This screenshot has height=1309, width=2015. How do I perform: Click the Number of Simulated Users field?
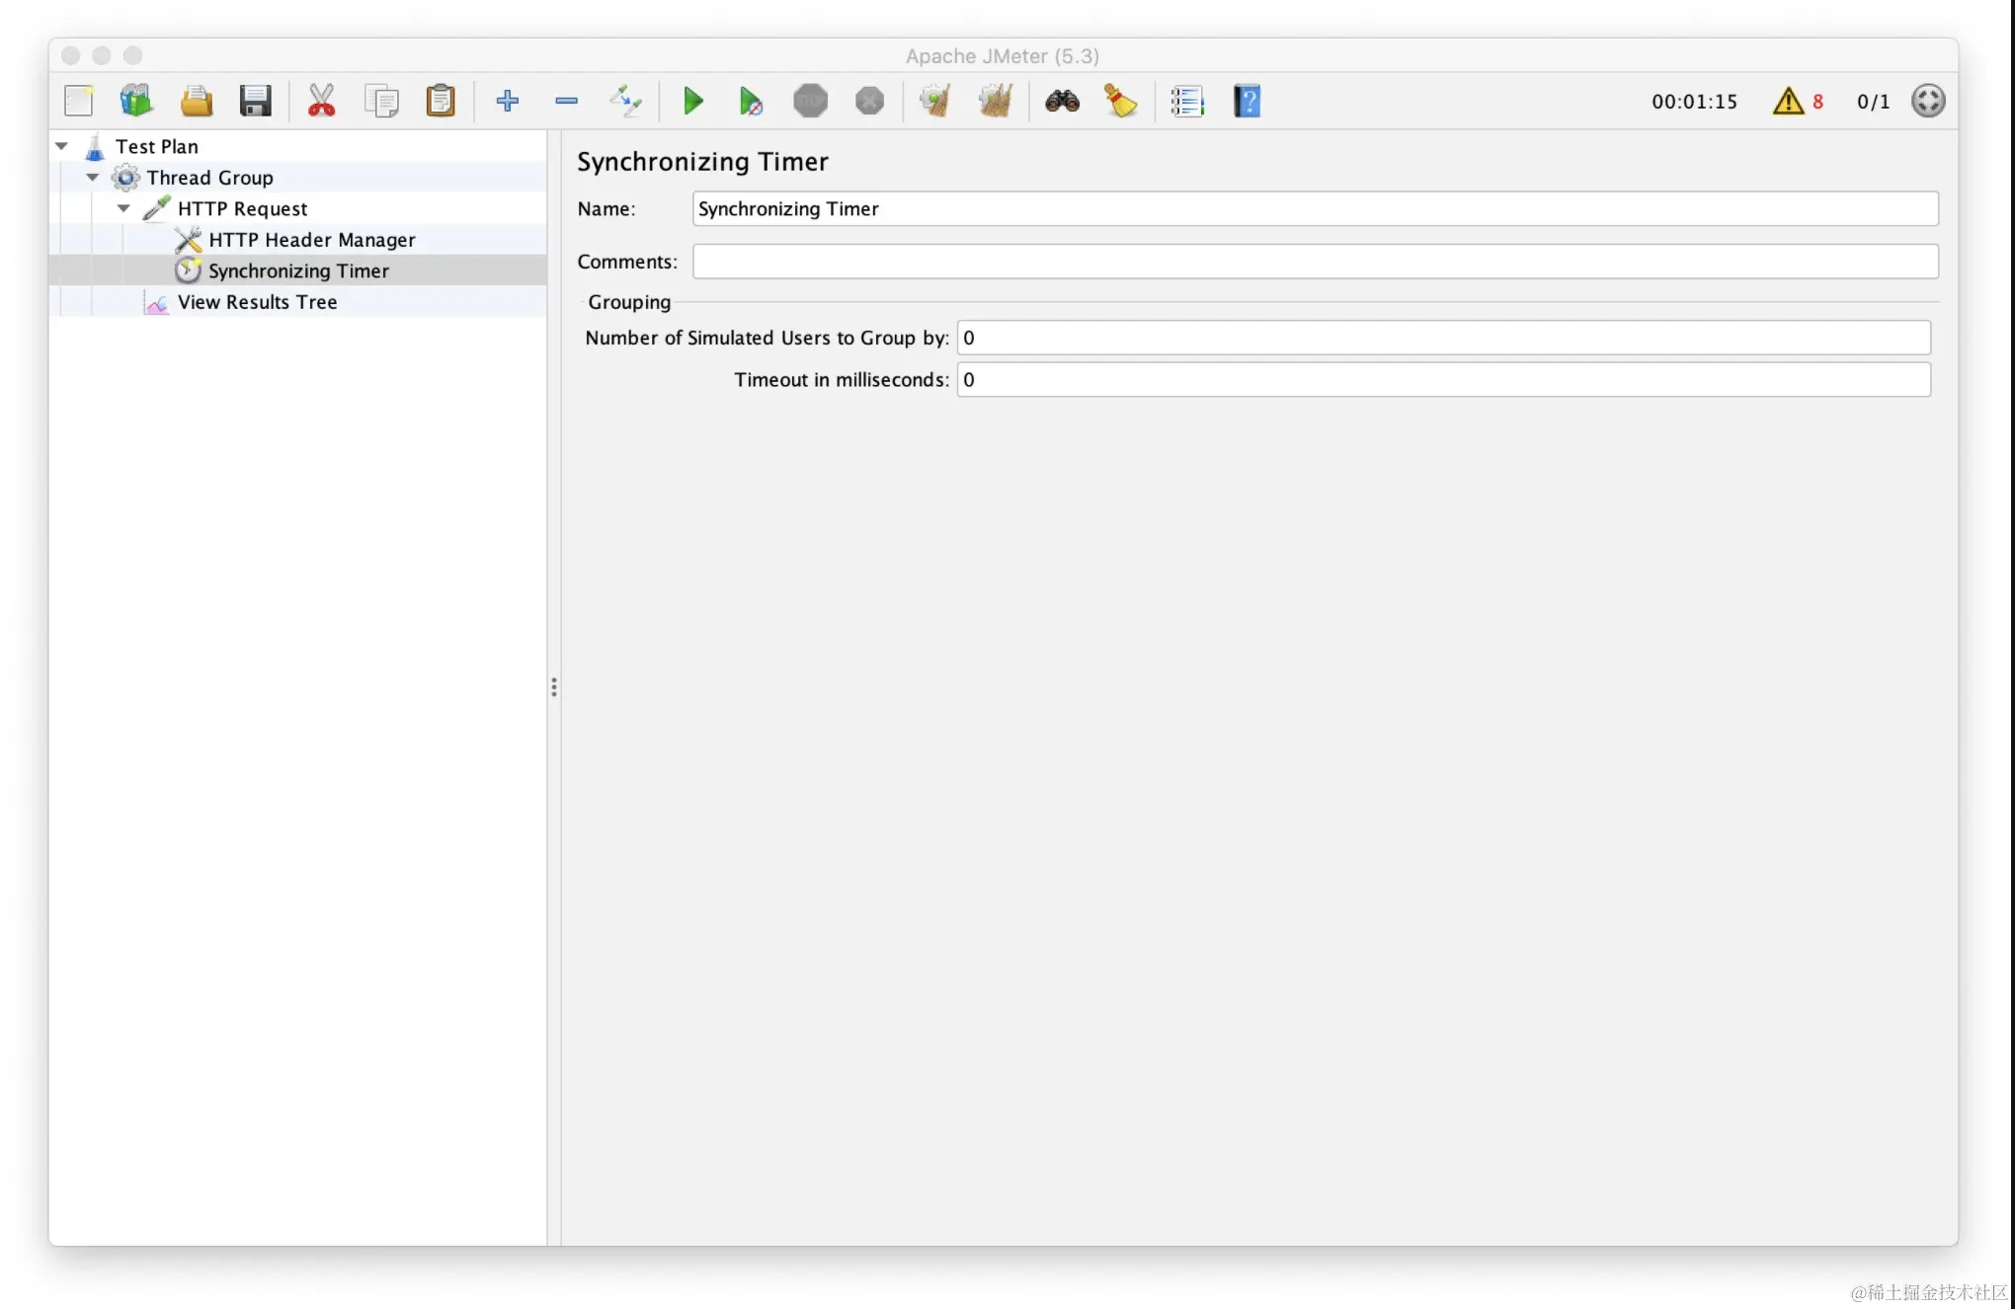click(x=1442, y=338)
